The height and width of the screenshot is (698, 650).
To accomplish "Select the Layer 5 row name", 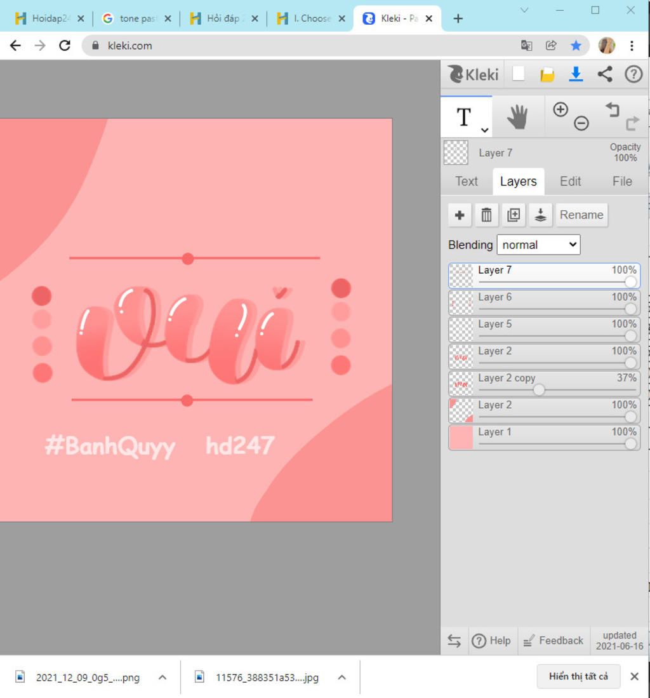I will click(x=494, y=324).
